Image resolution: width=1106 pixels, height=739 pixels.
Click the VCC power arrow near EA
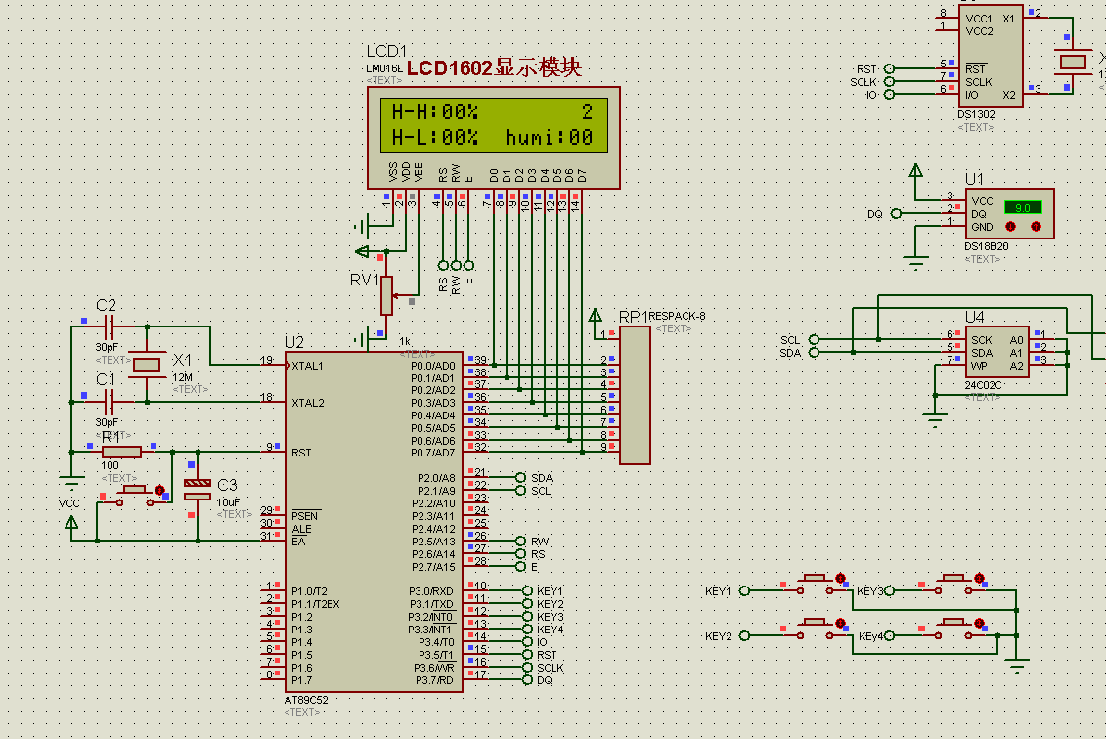point(71,523)
